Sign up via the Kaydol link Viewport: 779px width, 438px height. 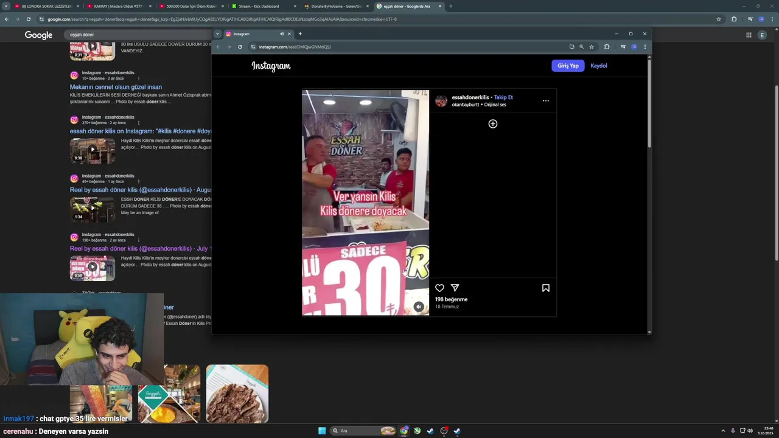599,66
